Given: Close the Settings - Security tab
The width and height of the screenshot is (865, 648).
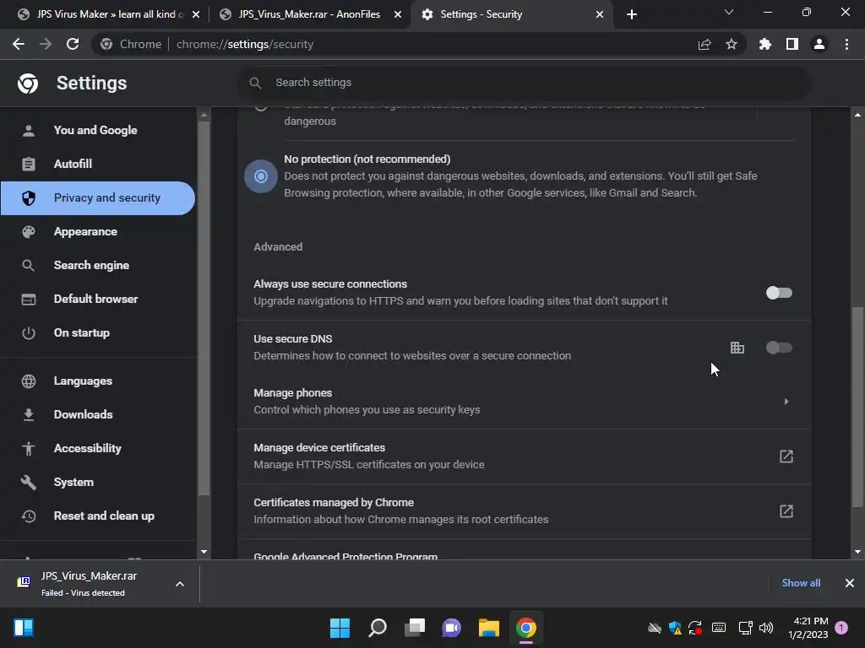Looking at the screenshot, I should 600,14.
